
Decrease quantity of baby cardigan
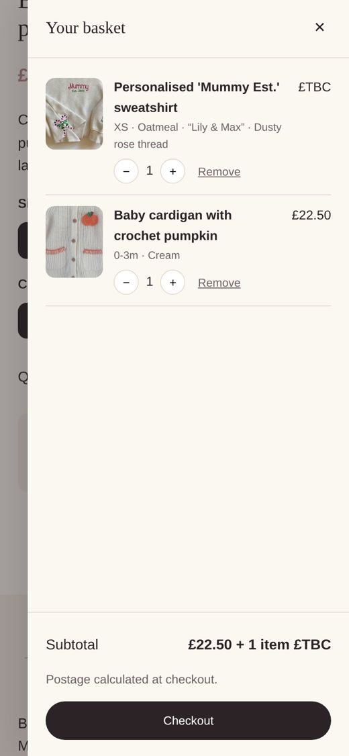(126, 282)
